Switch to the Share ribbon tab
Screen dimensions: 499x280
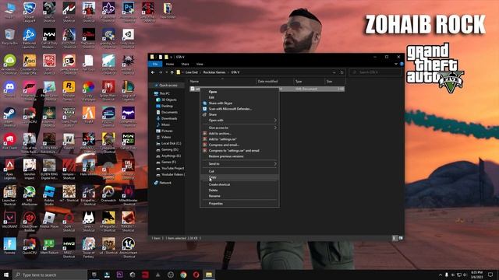coord(185,64)
